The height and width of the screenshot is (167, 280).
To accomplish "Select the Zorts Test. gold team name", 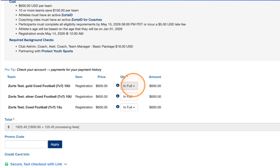I will pyautogui.click(x=40, y=86).
